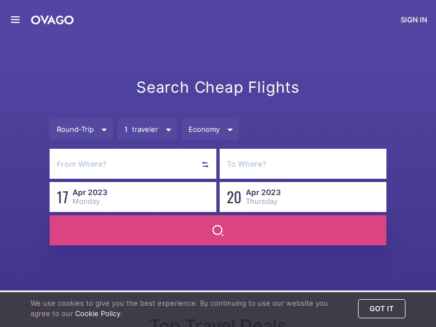Image resolution: width=436 pixels, height=327 pixels.
Task: Click the magnifier search flights button
Action: [218, 231]
